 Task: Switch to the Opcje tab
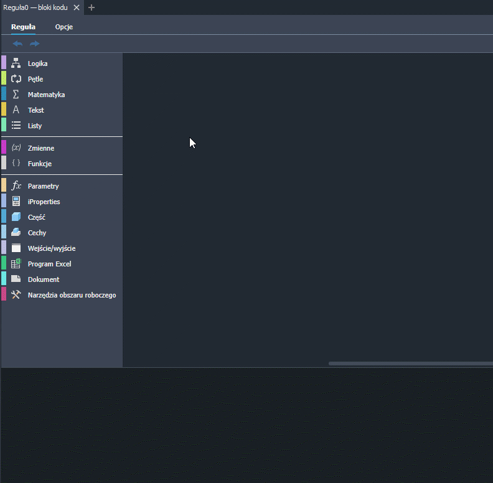(x=64, y=27)
